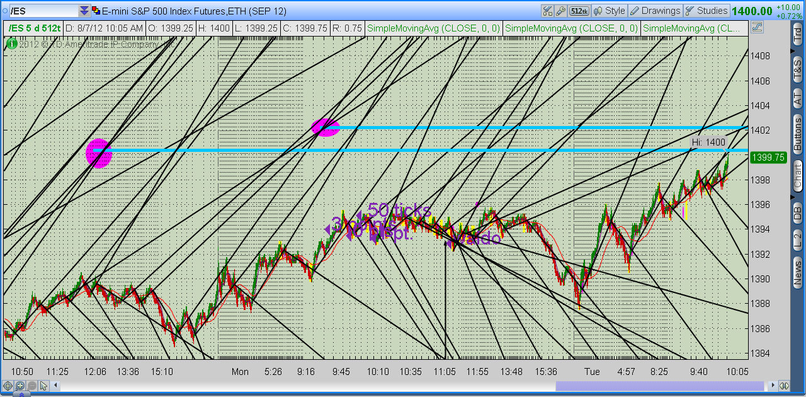
Task: Open the Buttons side tab
Action: tap(798, 134)
